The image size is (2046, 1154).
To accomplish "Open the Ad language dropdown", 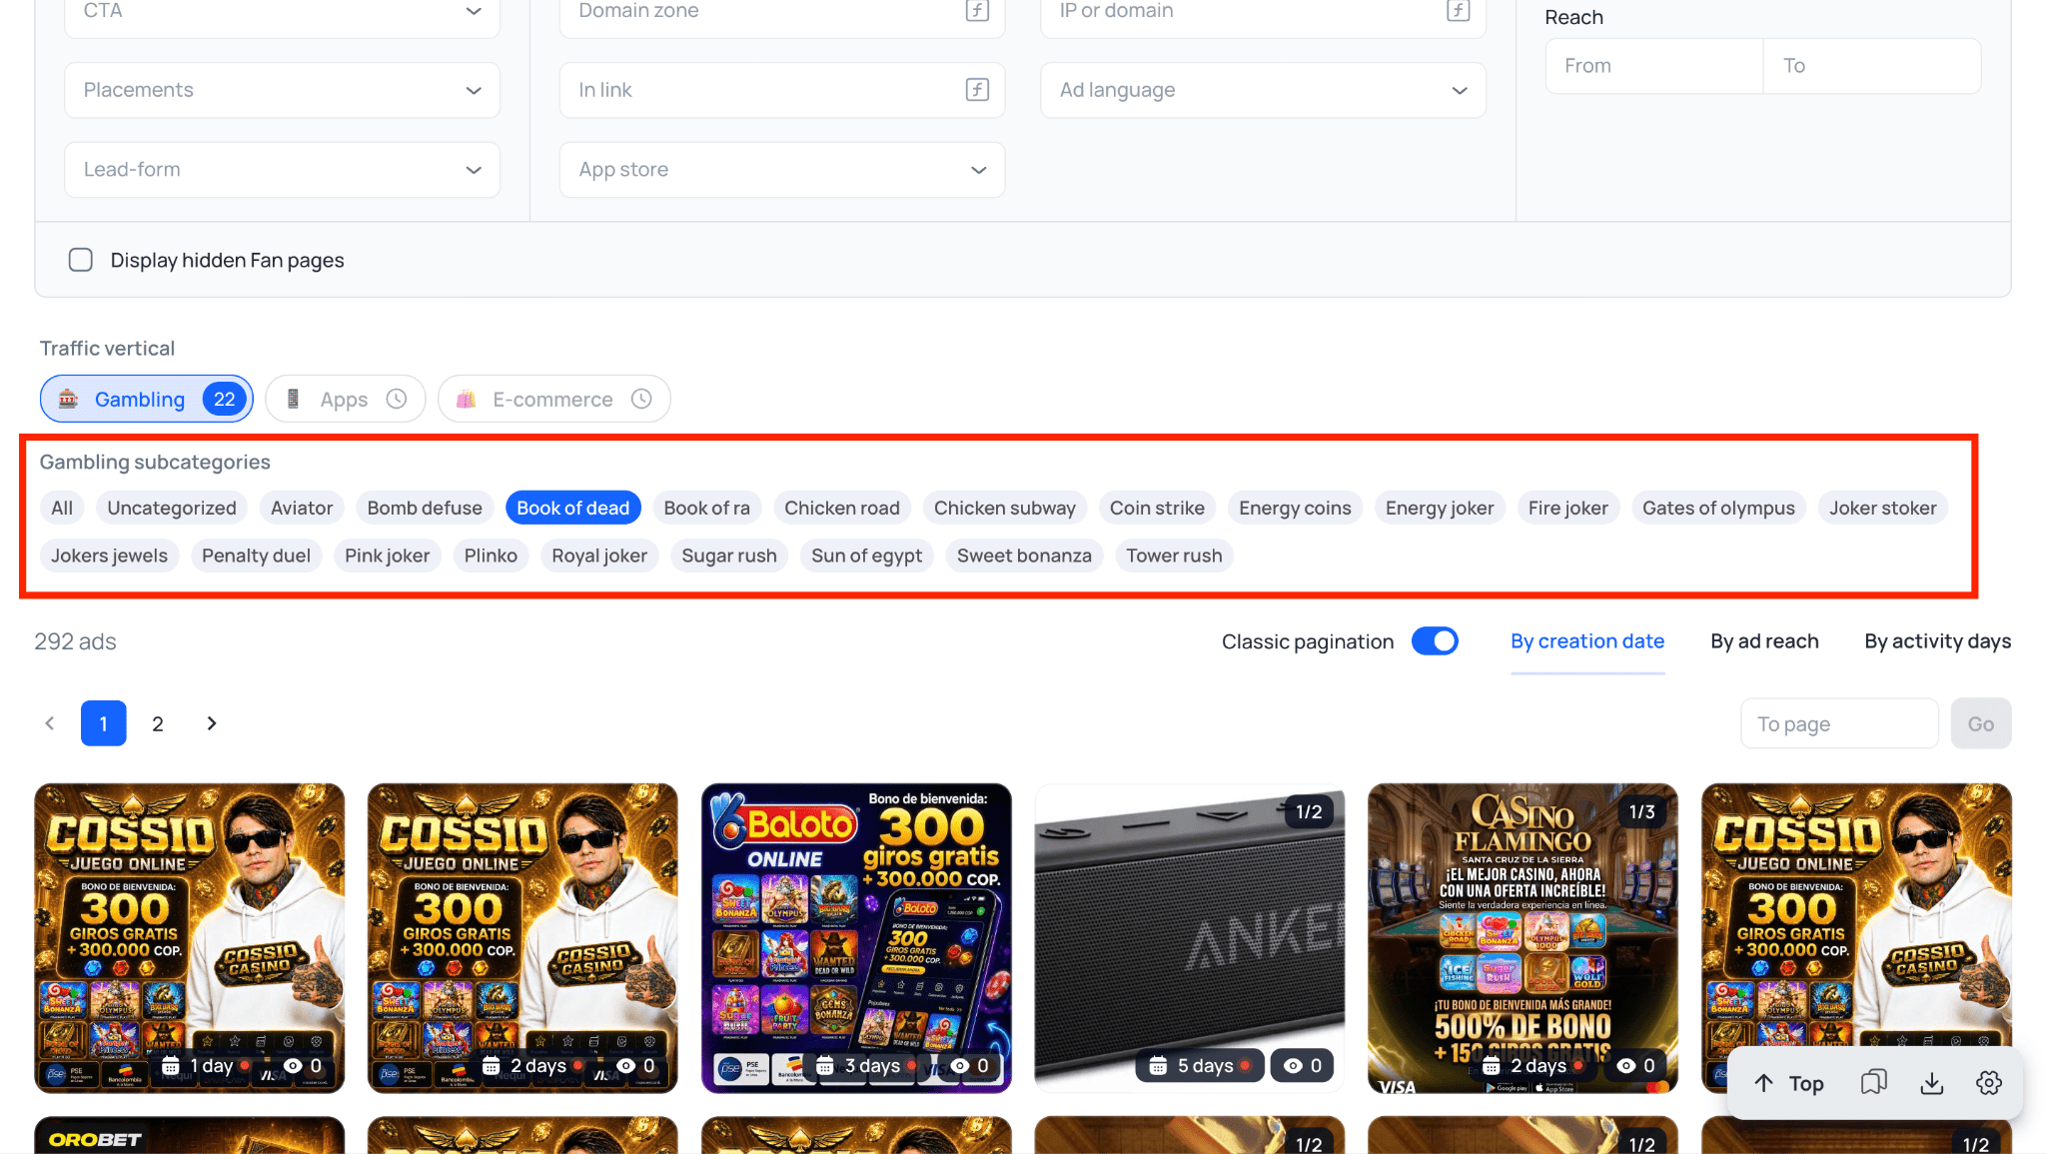I will [x=1264, y=90].
